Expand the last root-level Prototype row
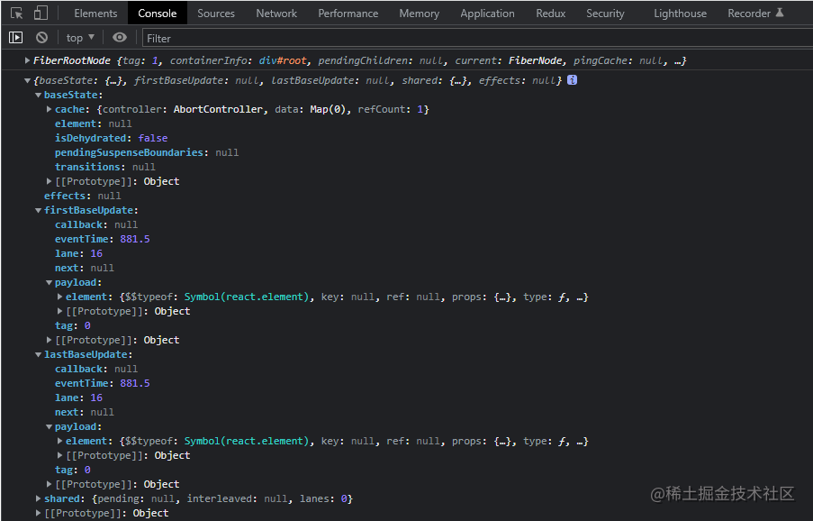This screenshot has height=521, width=813. pyautogui.click(x=38, y=513)
